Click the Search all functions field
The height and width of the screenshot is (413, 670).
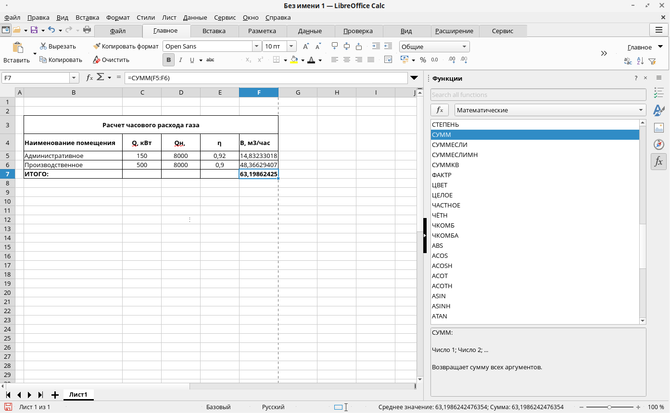[538, 95]
